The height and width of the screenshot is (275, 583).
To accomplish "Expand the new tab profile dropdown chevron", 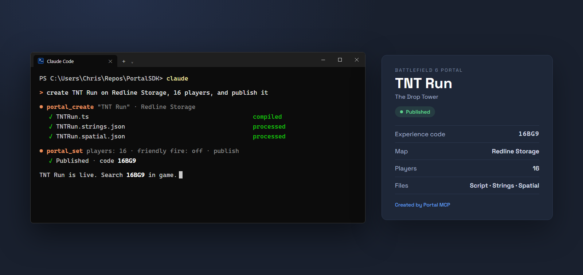I will 132,62.
